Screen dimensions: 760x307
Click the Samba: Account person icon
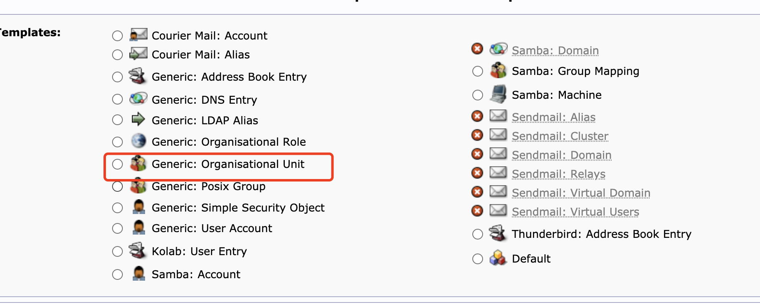click(x=139, y=273)
